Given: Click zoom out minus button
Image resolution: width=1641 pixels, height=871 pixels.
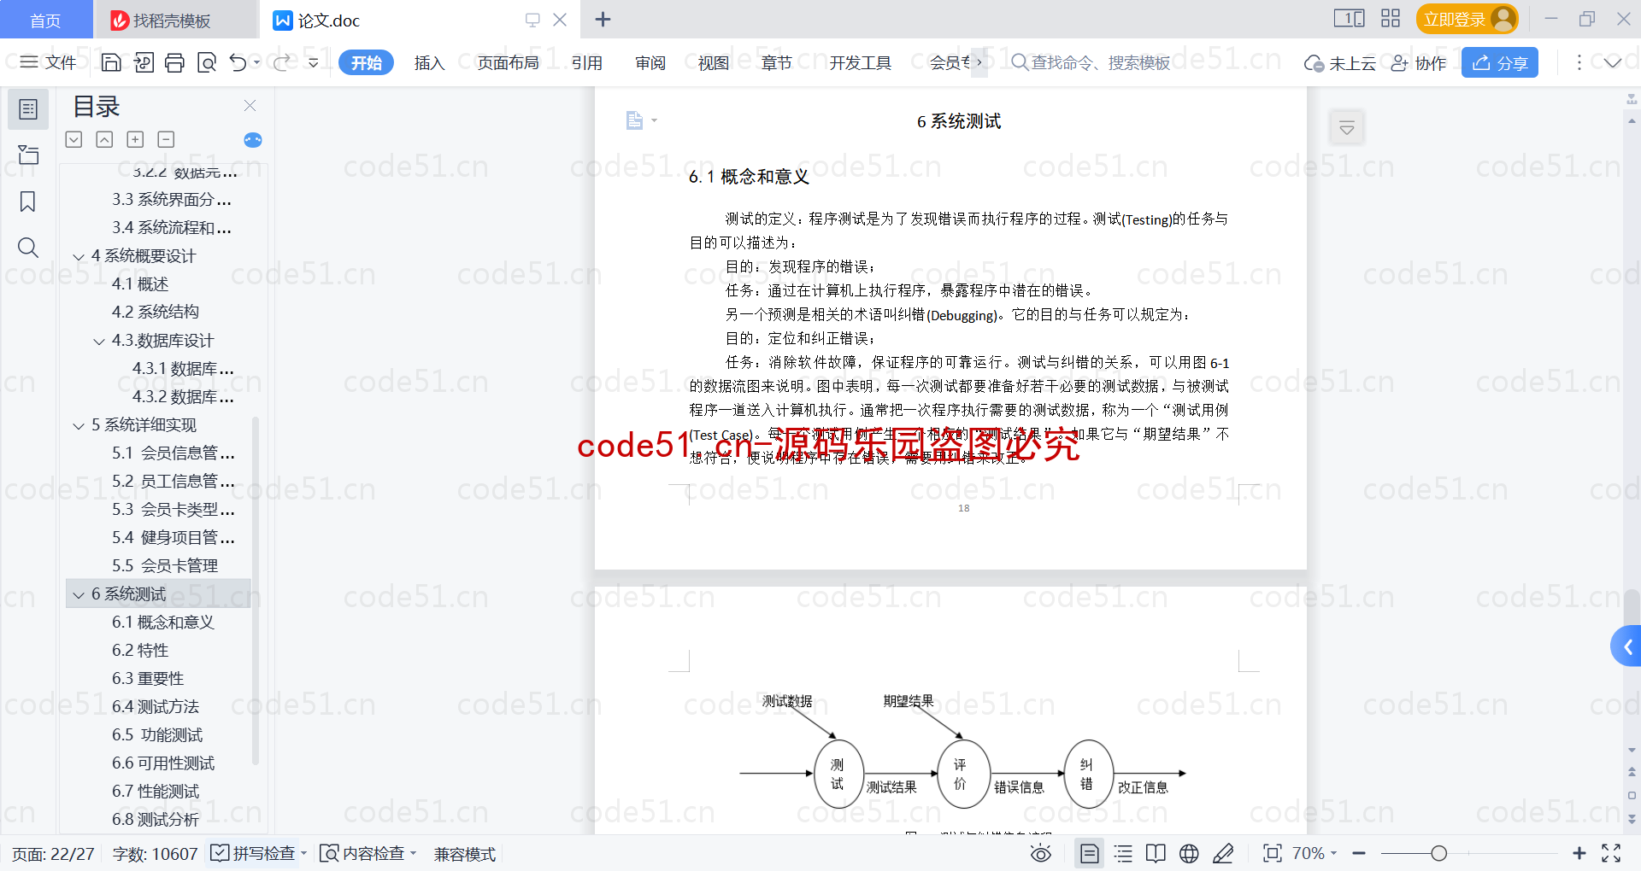Looking at the screenshot, I should (x=1360, y=853).
